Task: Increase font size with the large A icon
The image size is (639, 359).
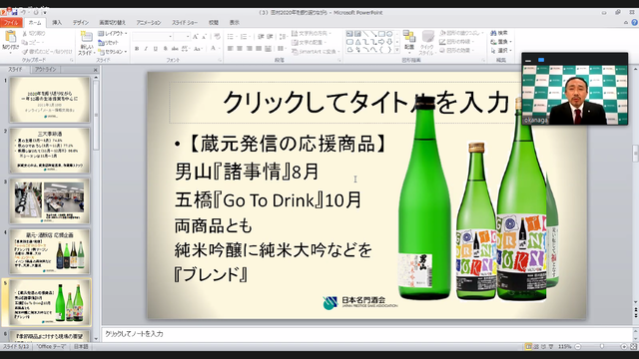Action: [196, 37]
